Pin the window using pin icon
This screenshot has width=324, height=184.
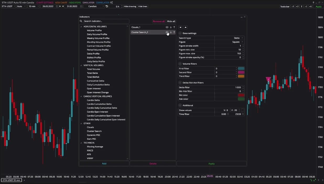(313, 3)
